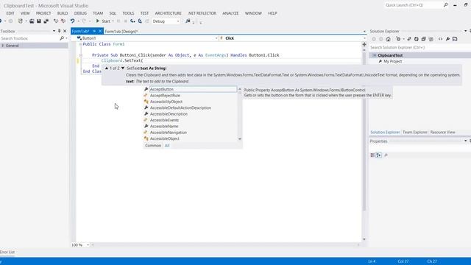Click the Step Into debug icon
The image size is (471, 265).
pos(132,21)
